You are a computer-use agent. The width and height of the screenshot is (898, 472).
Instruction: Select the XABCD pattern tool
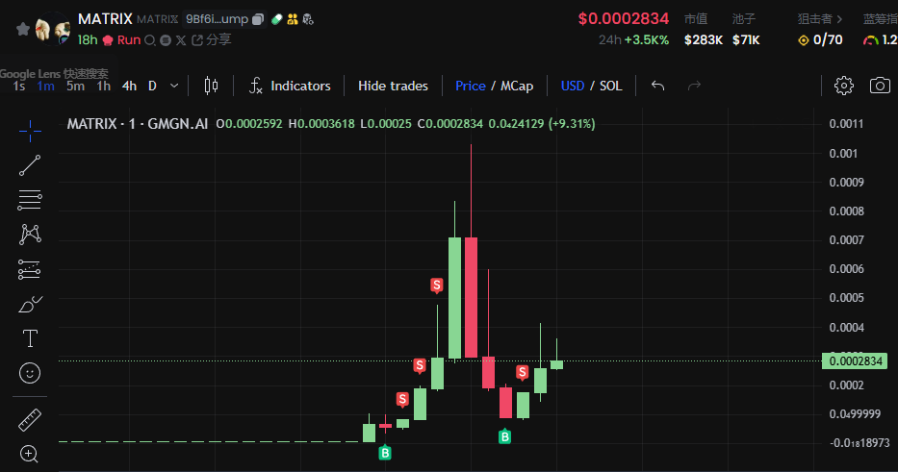pyautogui.click(x=30, y=235)
